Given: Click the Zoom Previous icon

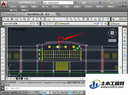Looking at the screenshot, I should [79, 19].
